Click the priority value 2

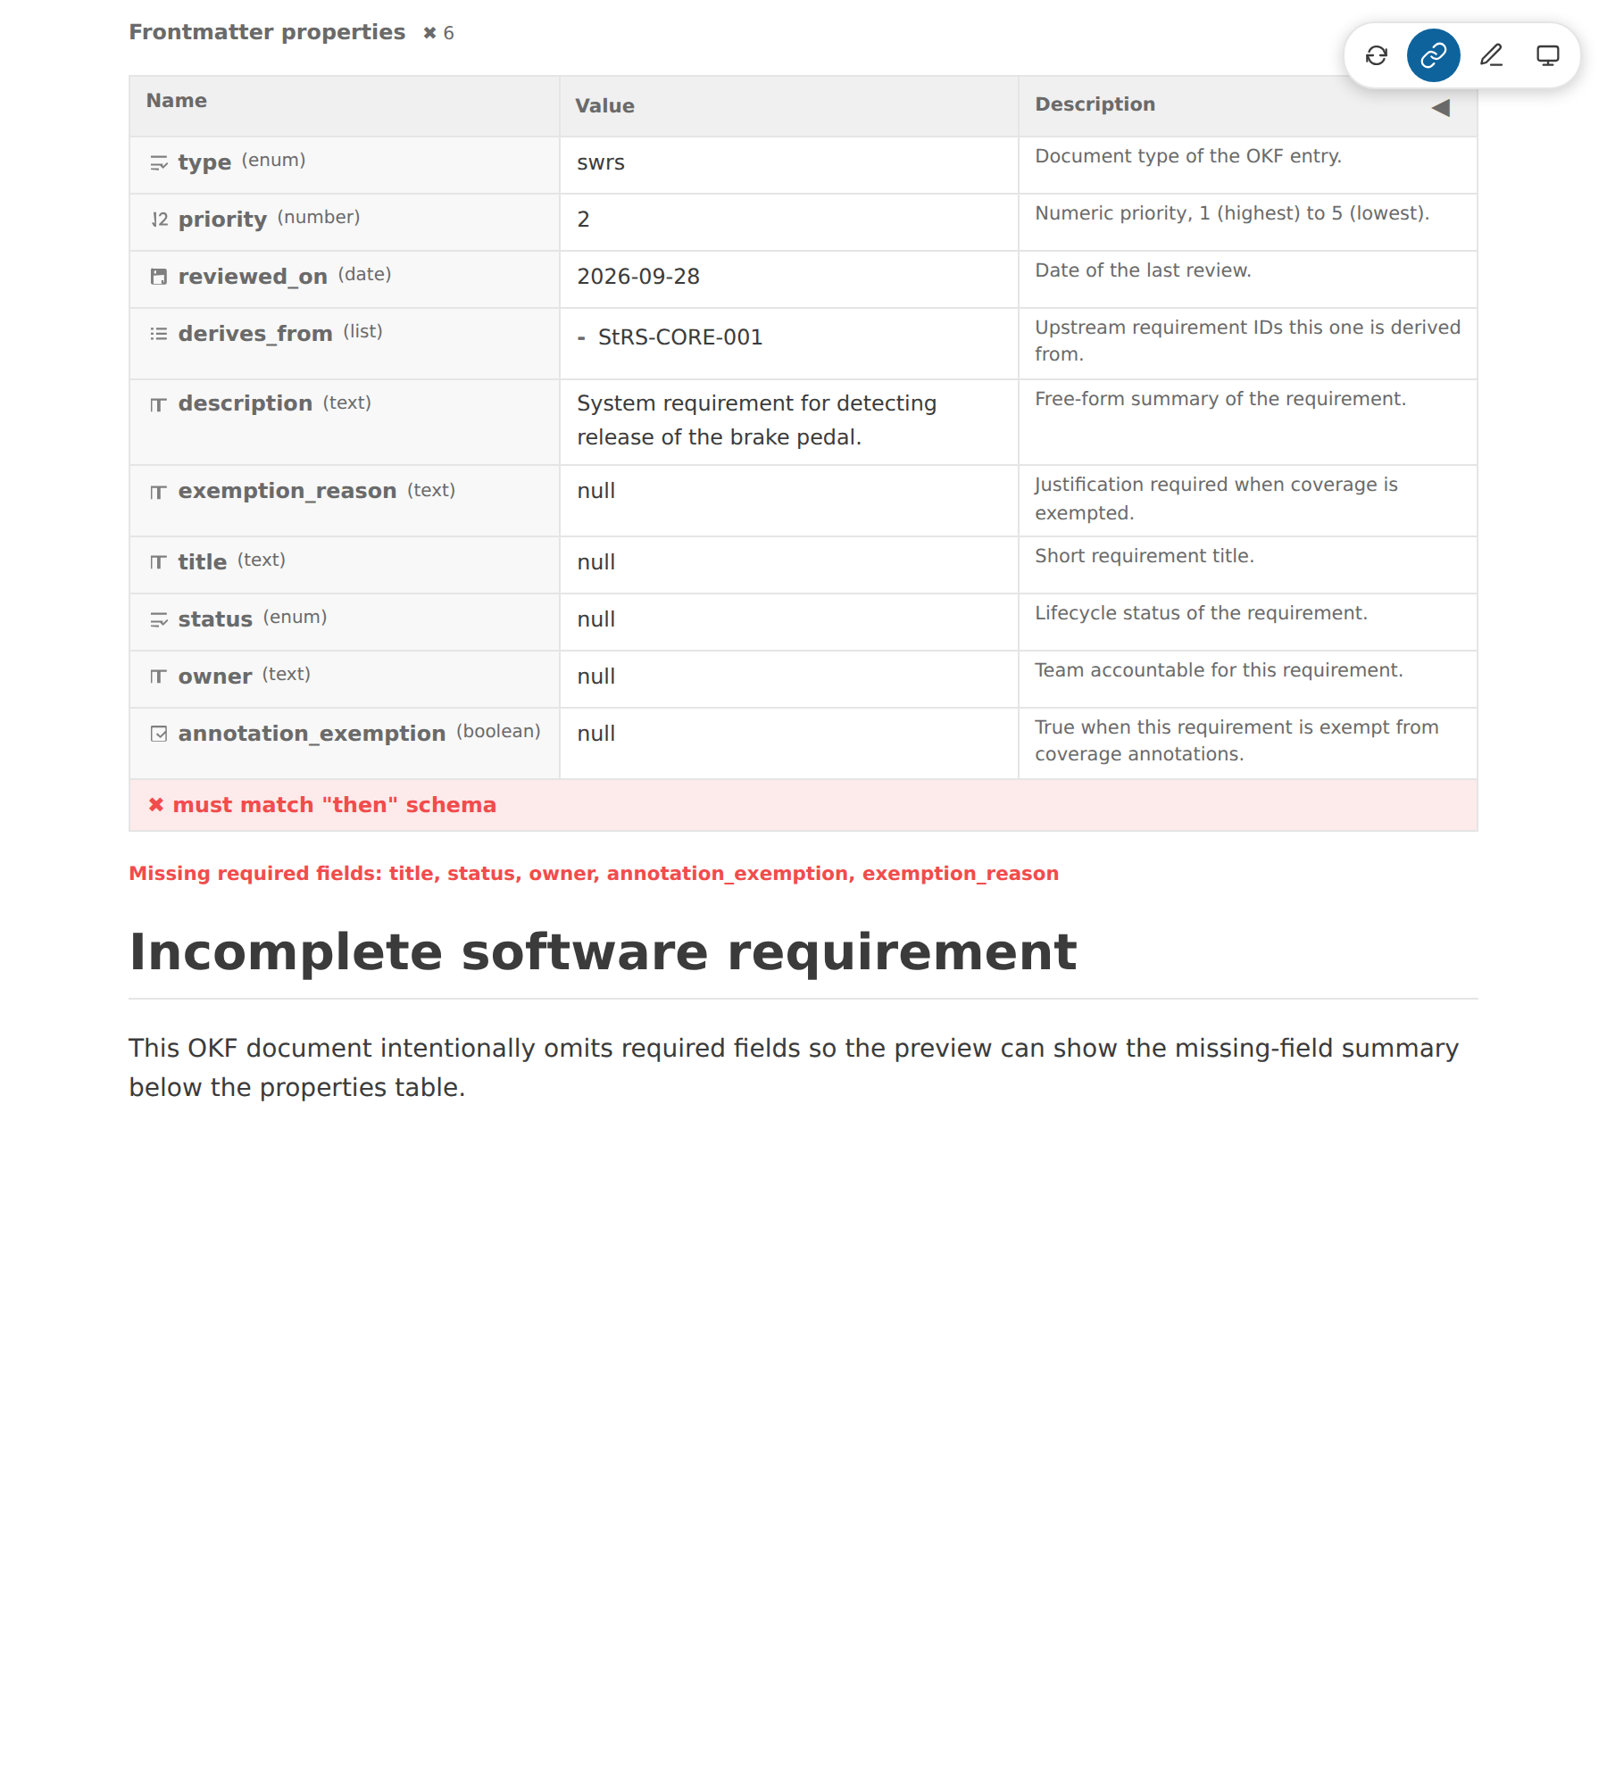pos(583,220)
